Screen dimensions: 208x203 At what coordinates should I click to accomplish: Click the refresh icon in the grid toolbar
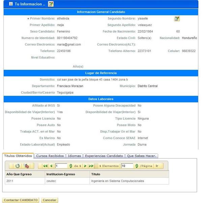click(18, 166)
